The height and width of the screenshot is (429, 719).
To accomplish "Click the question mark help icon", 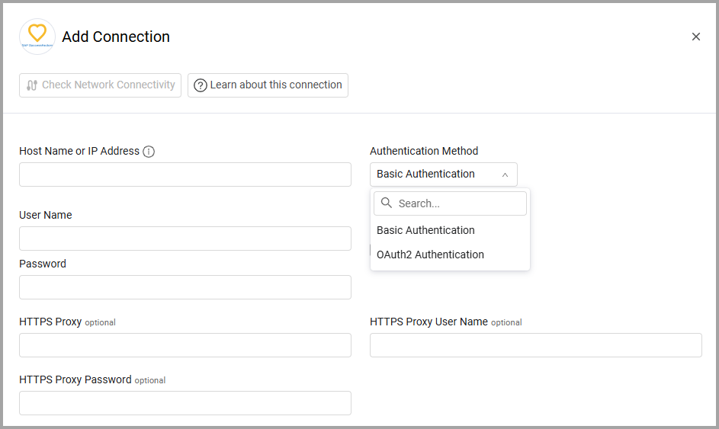I will (x=201, y=85).
